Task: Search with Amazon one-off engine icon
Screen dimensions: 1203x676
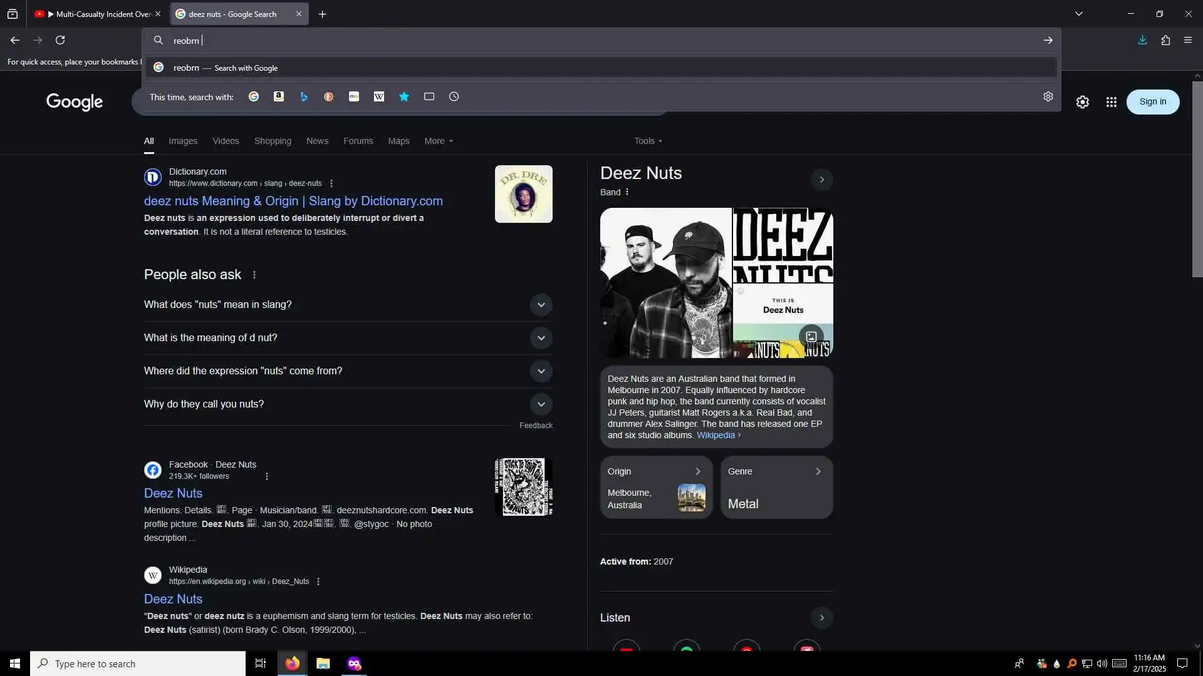Action: (279, 96)
